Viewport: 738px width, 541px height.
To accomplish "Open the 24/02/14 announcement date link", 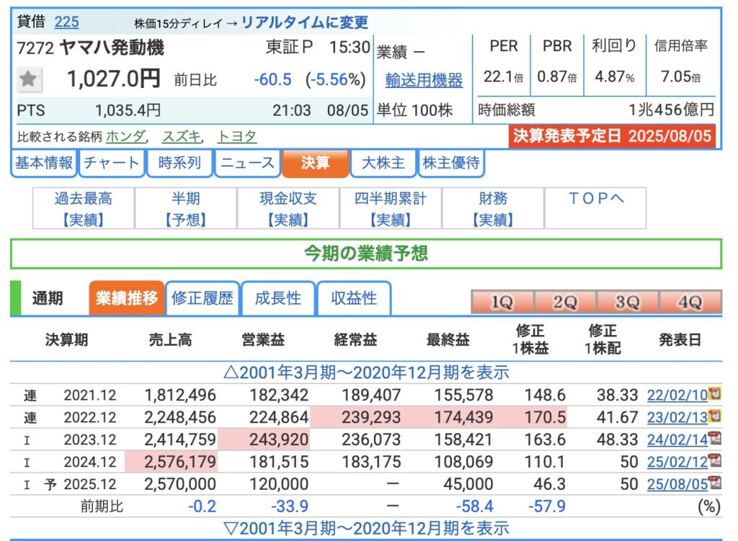I will [x=677, y=439].
